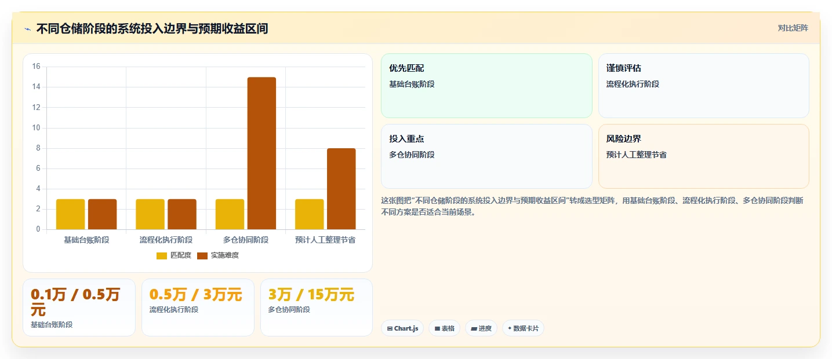Click the diamond icon in 数据卡片 chip
The width and height of the screenshot is (832, 359).
[510, 328]
